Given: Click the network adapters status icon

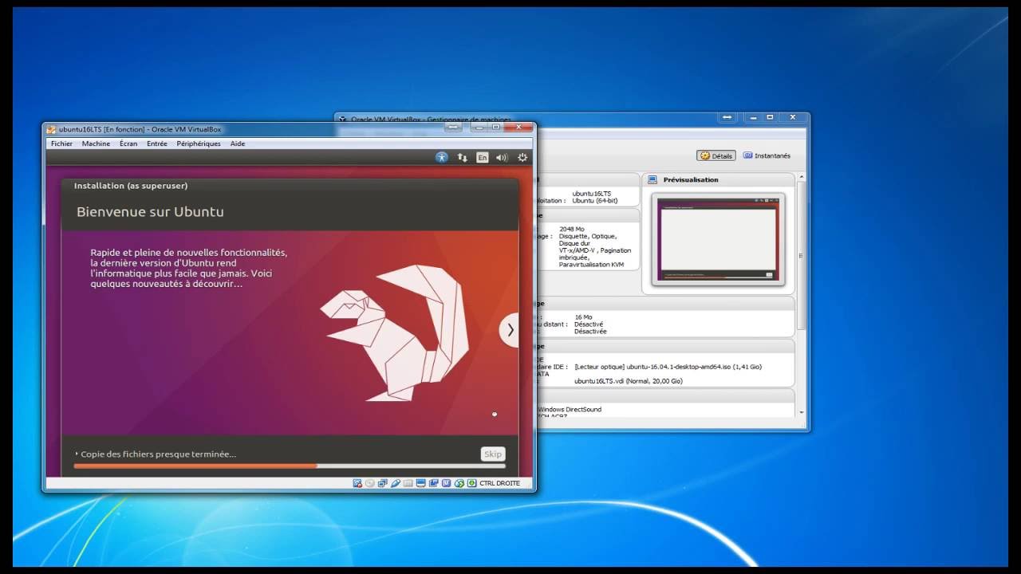Looking at the screenshot, I should click(x=383, y=483).
